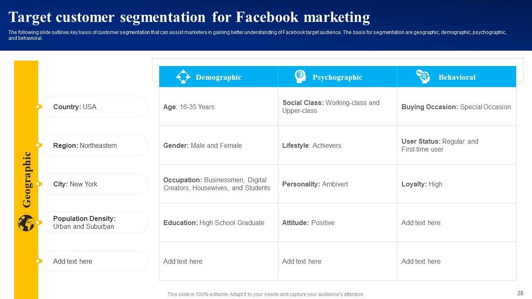Click the Psychographic brain head icon
The height and width of the screenshot is (299, 532).
click(300, 77)
